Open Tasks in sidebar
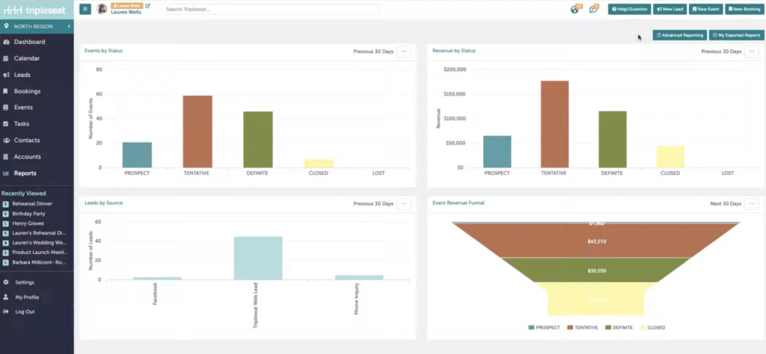The image size is (766, 354). pyautogui.click(x=22, y=124)
